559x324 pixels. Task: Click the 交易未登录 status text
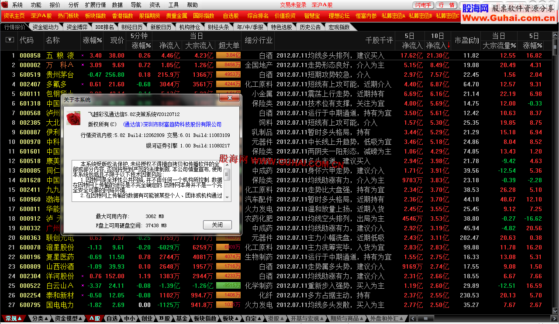click(293, 5)
